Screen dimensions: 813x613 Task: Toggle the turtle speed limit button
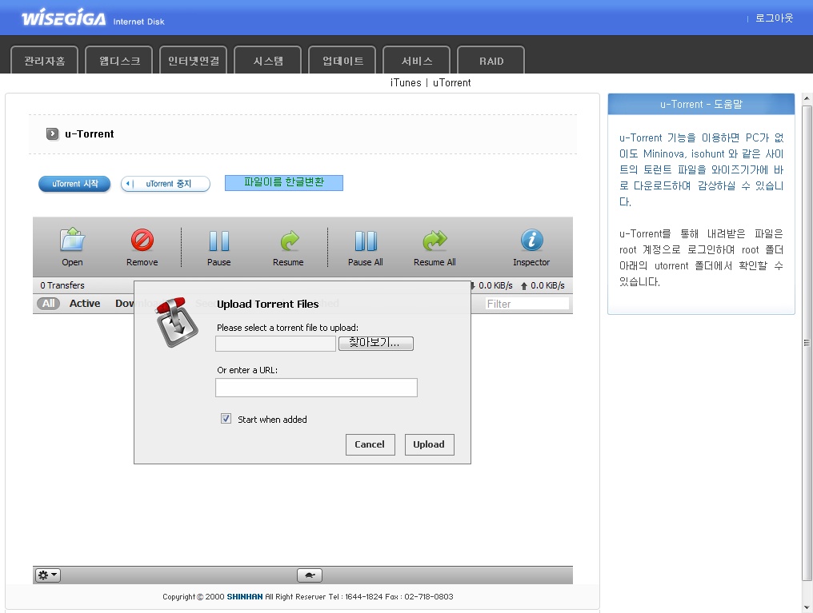coord(310,575)
